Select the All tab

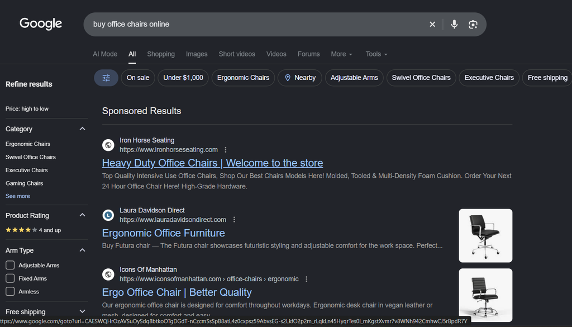coord(132,54)
